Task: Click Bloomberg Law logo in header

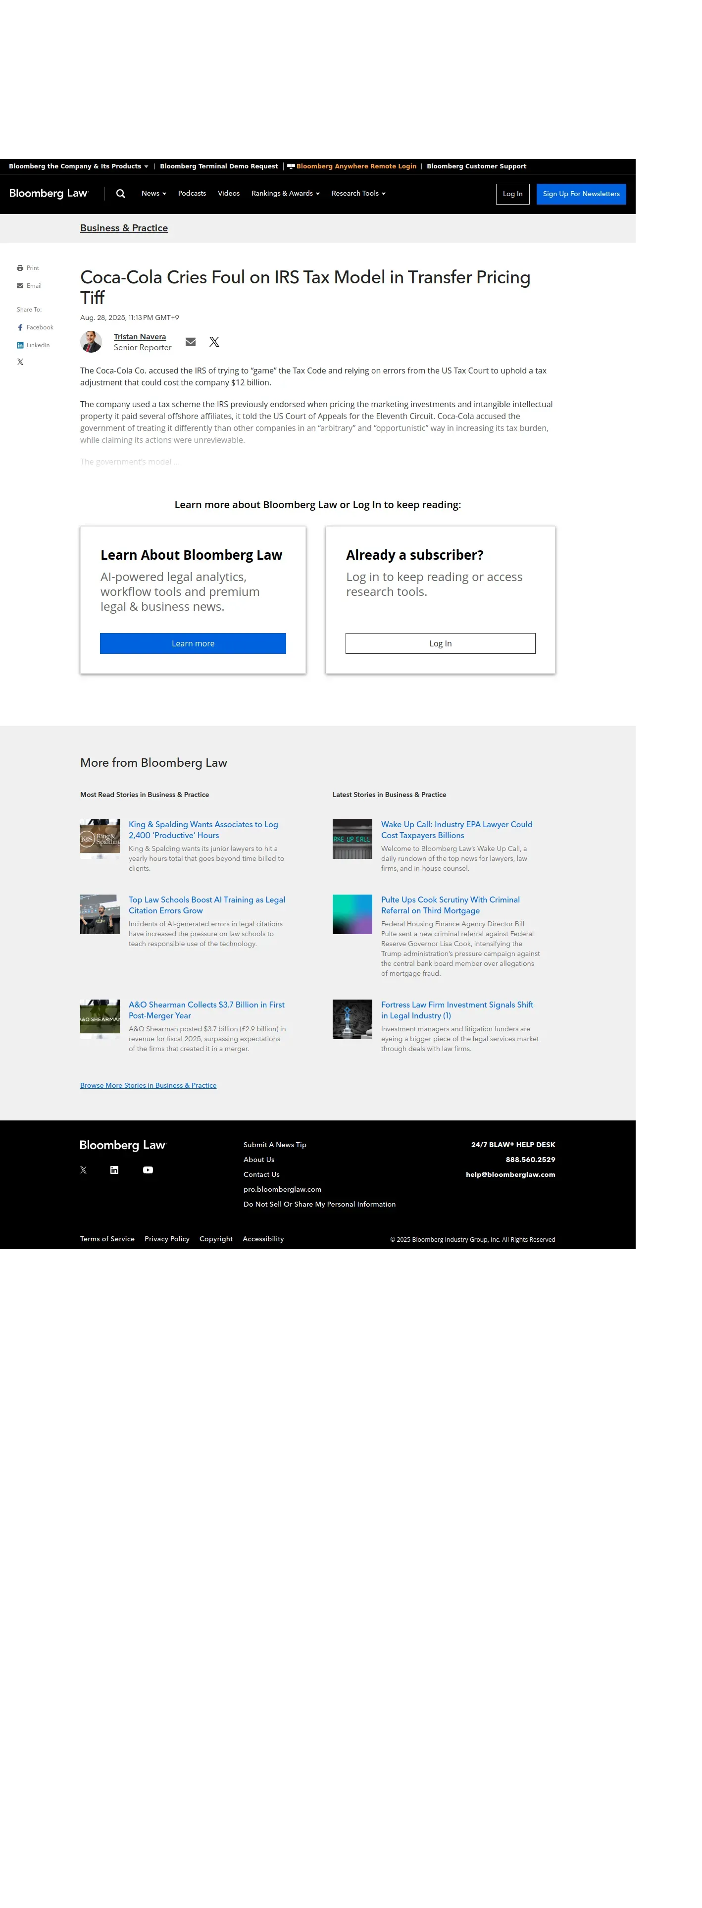Action: pos(49,193)
